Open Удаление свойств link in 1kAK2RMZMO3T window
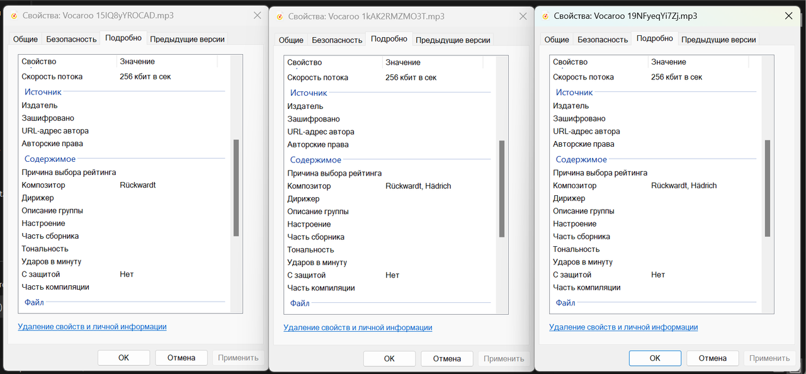Viewport: 806px width, 374px height. 358,328
